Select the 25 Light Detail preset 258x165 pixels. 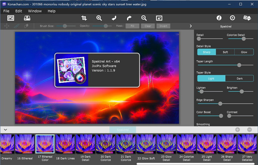tap(207, 144)
